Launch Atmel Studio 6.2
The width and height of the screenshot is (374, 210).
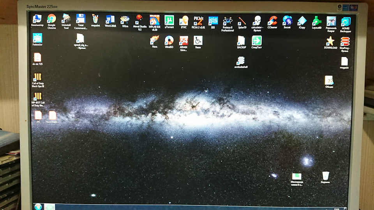point(139,23)
